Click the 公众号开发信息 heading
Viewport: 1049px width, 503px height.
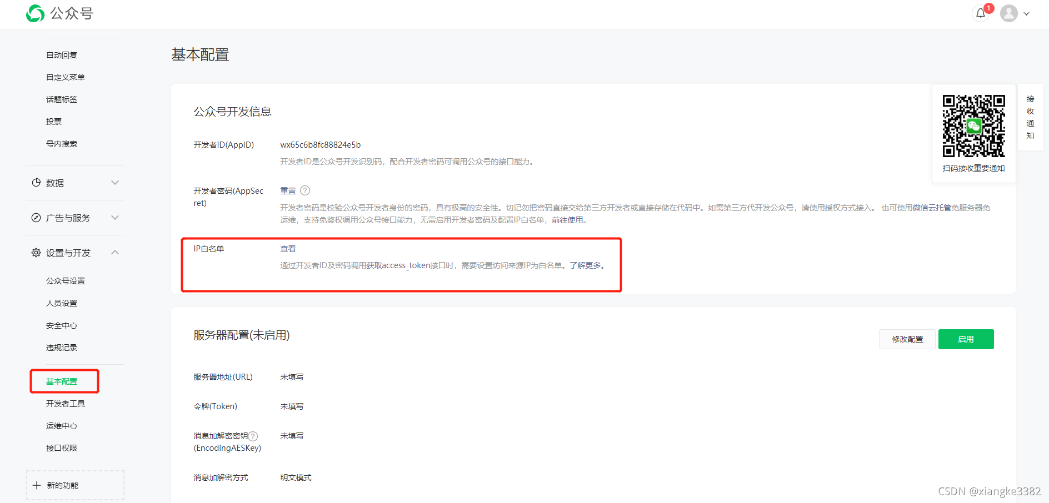click(232, 112)
